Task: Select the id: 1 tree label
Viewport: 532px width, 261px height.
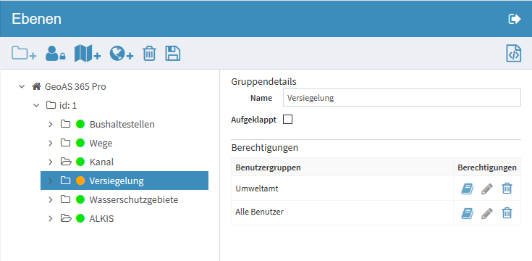Action: (68, 105)
